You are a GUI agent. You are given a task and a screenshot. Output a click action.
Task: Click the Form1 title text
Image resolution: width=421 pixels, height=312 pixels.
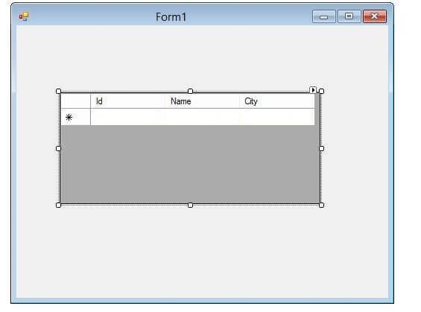tap(171, 17)
